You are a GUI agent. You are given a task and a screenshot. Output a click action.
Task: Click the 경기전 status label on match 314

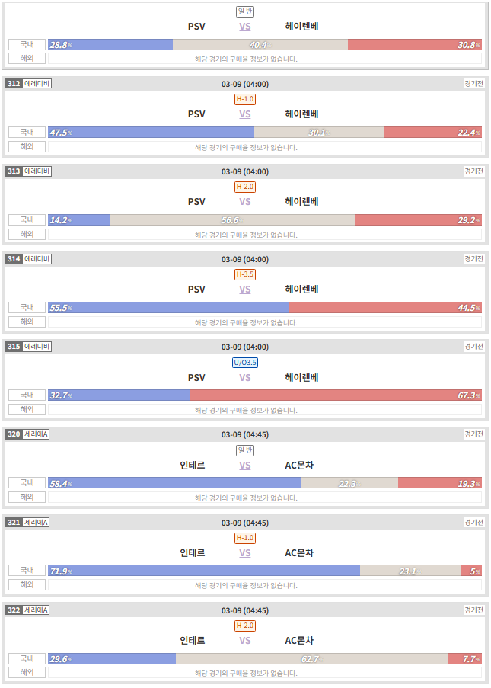click(474, 259)
